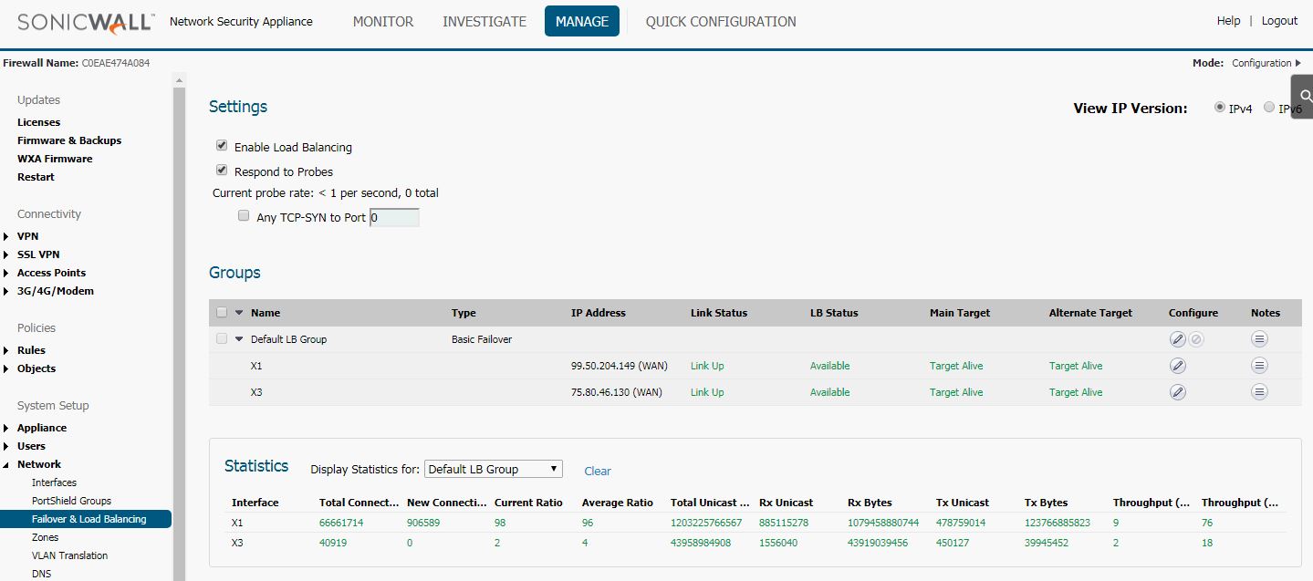Image resolution: width=1313 pixels, height=581 pixels.
Task: Click the disabled delete icon for Default LB Group
Action: click(1196, 339)
